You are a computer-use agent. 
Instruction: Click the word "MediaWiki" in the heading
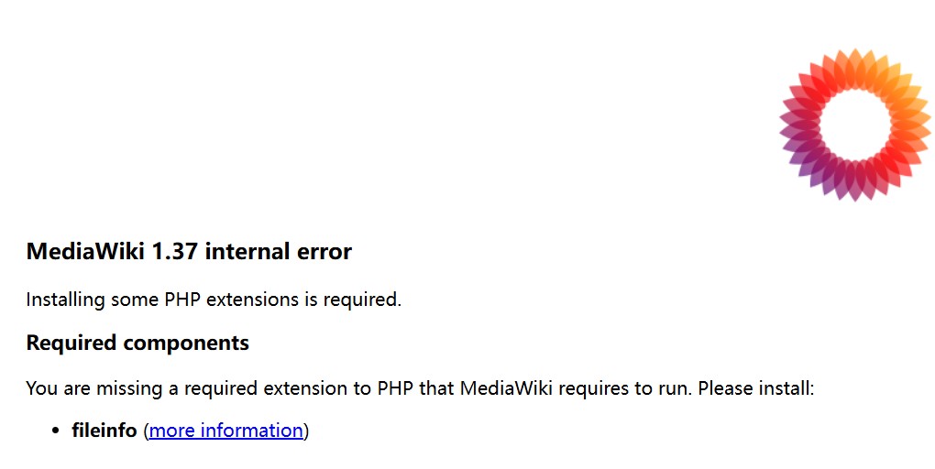click(x=85, y=252)
